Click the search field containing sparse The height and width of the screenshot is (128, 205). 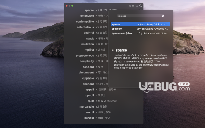click(140, 16)
